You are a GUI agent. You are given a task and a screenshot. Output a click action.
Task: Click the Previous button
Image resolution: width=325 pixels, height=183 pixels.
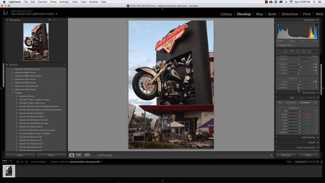(286, 155)
